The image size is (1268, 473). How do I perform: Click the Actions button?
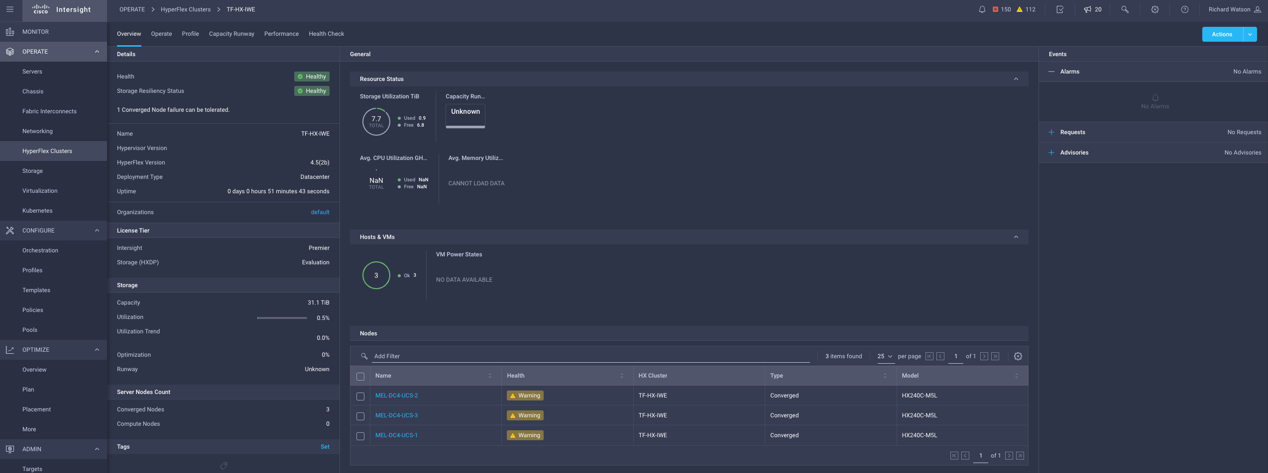click(x=1222, y=34)
